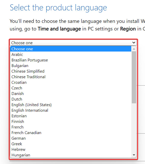Select the French entry
145x164 pixels.
tap(71, 127)
